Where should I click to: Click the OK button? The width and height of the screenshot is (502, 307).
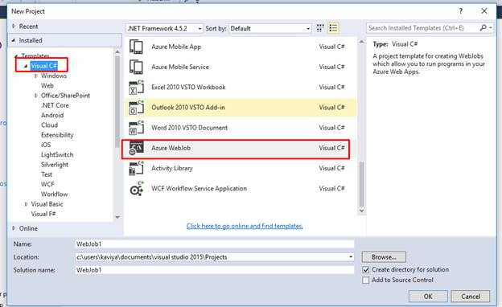(x=428, y=297)
